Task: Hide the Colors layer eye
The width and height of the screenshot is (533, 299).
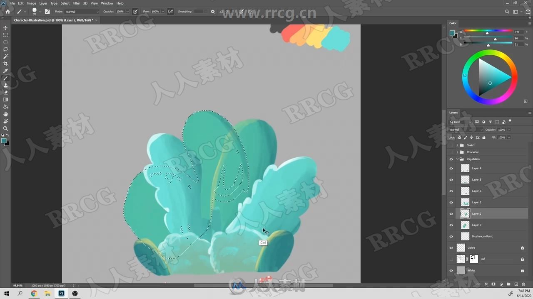Action: click(x=451, y=248)
